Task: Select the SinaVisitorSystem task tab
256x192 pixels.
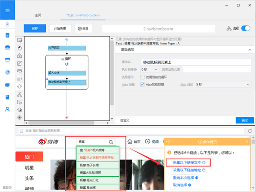Action: point(83,15)
